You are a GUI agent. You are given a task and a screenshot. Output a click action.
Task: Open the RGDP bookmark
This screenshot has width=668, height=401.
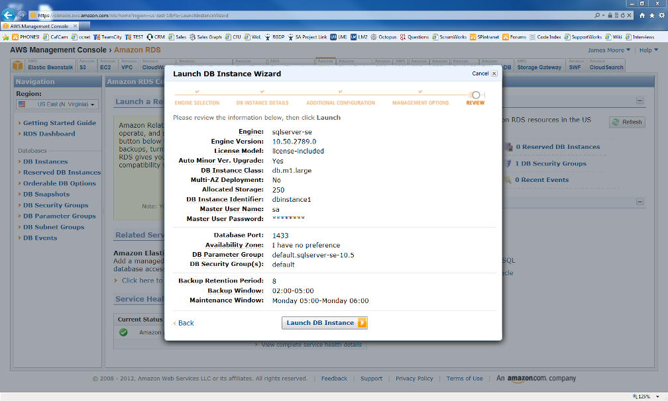(274, 37)
